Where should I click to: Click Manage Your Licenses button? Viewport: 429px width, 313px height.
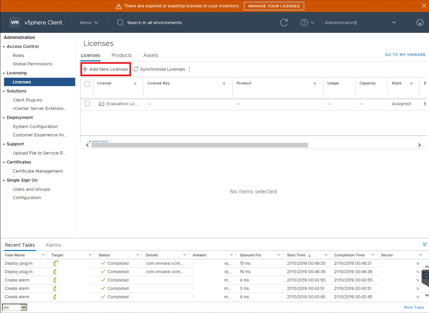click(x=274, y=6)
